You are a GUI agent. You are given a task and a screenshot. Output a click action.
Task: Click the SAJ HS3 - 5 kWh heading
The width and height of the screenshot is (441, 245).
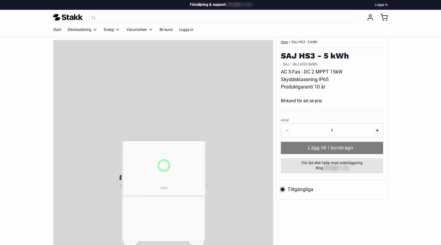point(315,56)
